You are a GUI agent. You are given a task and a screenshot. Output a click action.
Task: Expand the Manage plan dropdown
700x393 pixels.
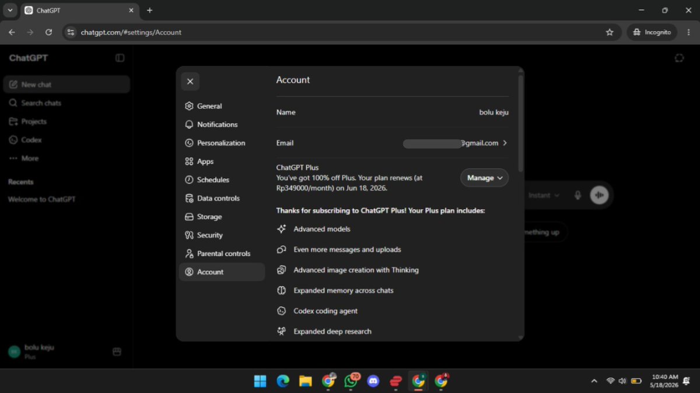click(484, 178)
